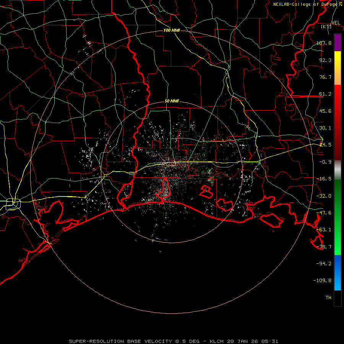344x344 pixels.
Task: Click the yellow-orange segment of the color bar
Action: 338,68
